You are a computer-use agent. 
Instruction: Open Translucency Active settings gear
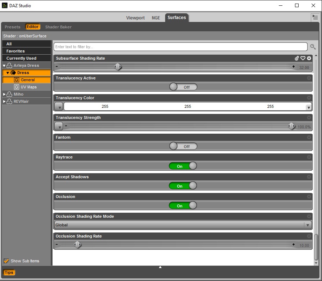pos(309,78)
